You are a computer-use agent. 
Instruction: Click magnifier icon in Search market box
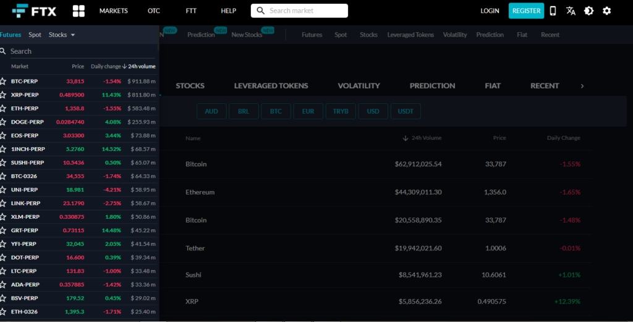tap(261, 11)
